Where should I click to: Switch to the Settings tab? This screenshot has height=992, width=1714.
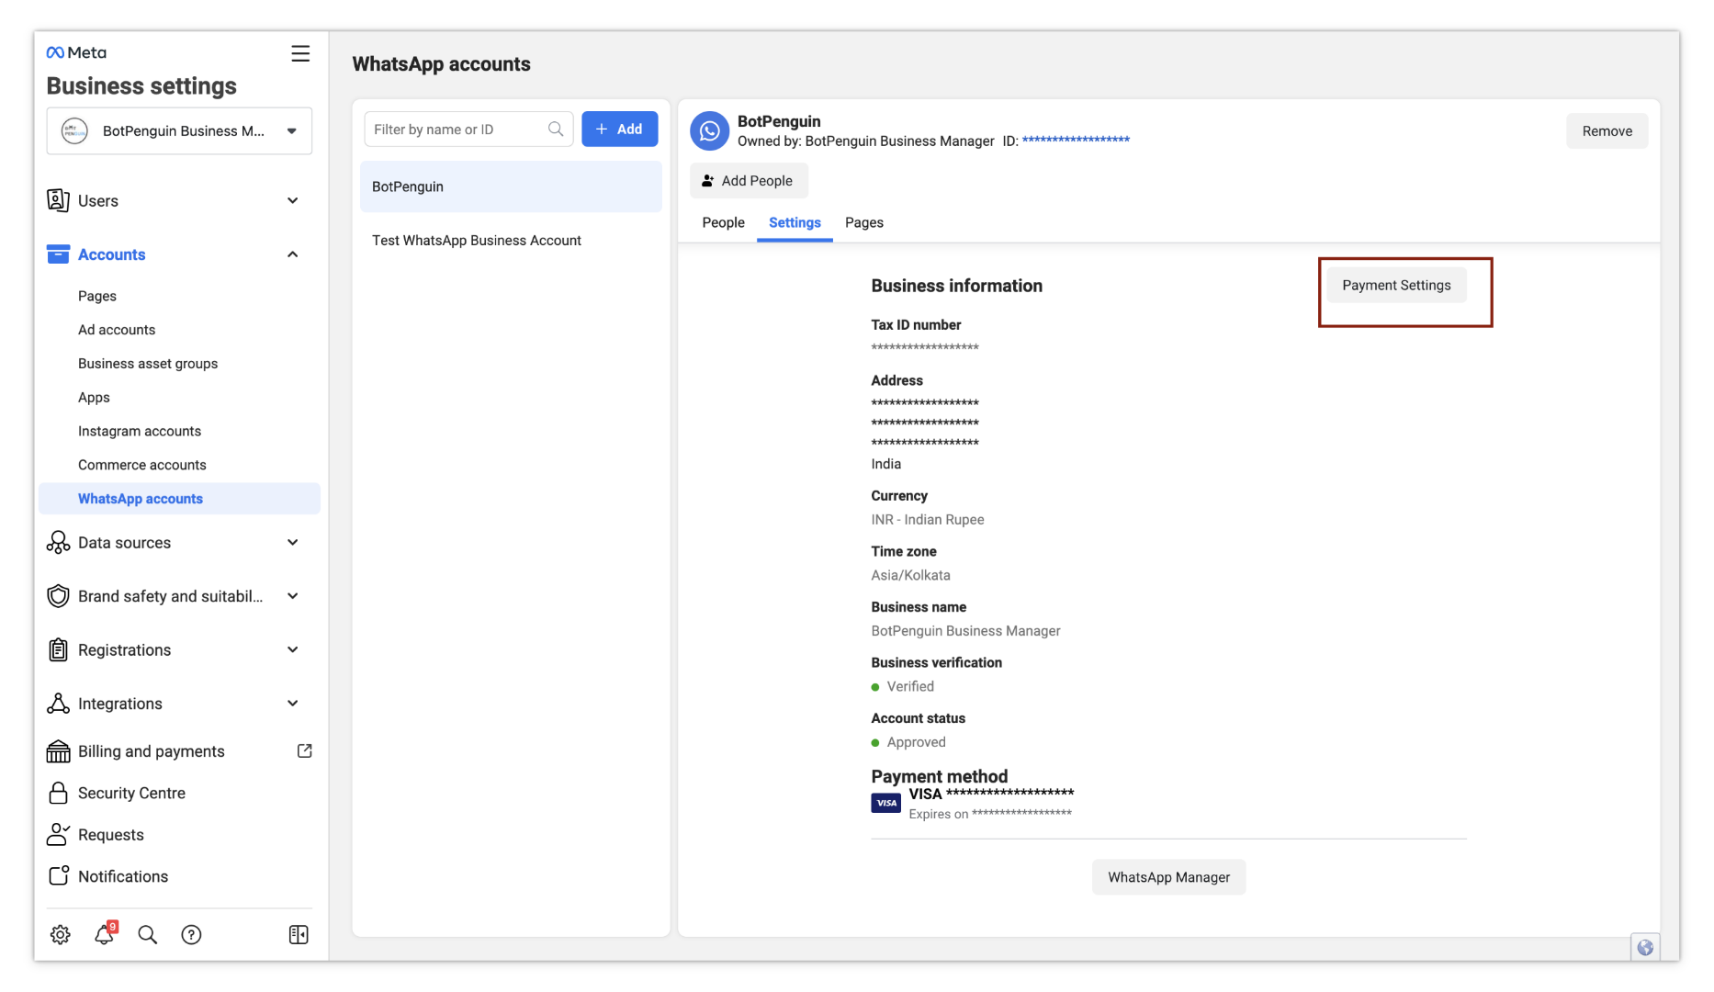(x=795, y=222)
